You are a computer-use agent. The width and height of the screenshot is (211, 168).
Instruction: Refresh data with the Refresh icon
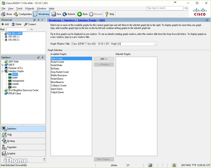[x=69, y=14]
